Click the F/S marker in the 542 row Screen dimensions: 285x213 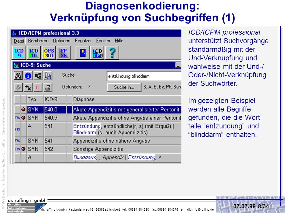(17, 149)
